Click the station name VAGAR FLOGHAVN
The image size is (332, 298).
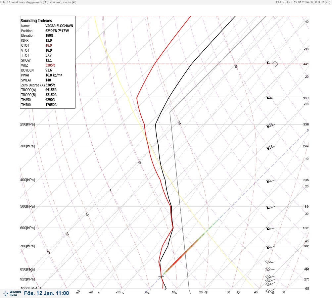coord(59,26)
